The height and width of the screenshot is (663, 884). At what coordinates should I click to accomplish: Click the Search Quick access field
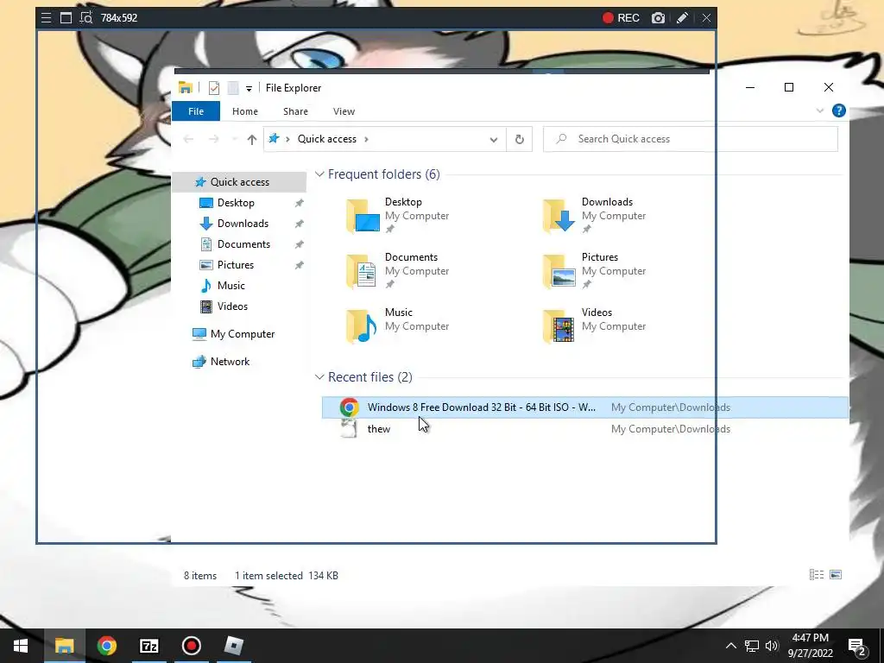690,139
